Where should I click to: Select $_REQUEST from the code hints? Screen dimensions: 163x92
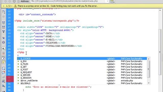point(82,72)
